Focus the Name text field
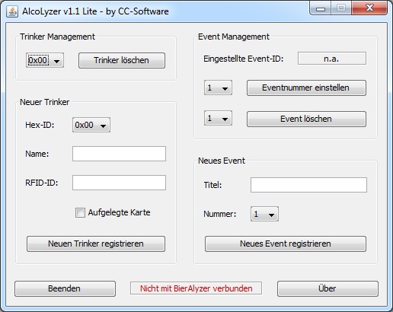This screenshot has height=312, width=393. coord(119,154)
